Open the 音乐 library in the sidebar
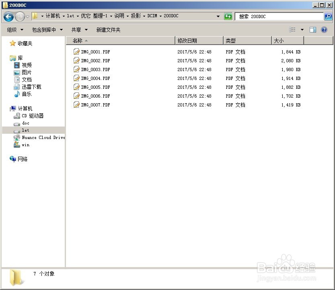 (x=26, y=94)
